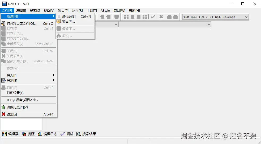Click the class icon beside 类[C]...

pyautogui.click(x=59, y=36)
